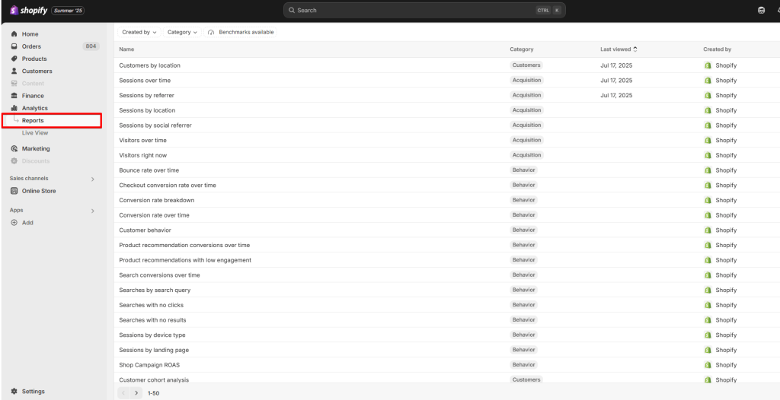780x400 pixels.
Task: Click the Discounts icon in sidebar
Action: point(14,161)
